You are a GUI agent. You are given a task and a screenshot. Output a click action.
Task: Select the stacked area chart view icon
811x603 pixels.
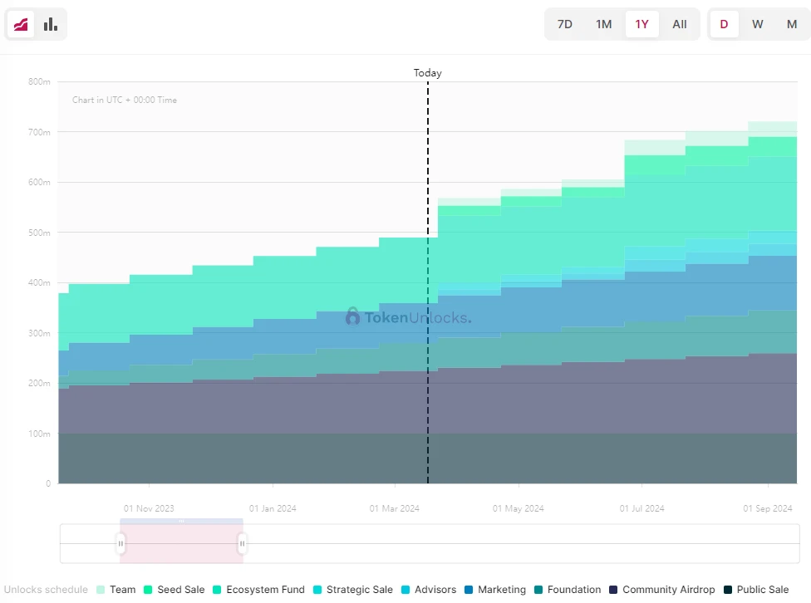click(x=20, y=24)
